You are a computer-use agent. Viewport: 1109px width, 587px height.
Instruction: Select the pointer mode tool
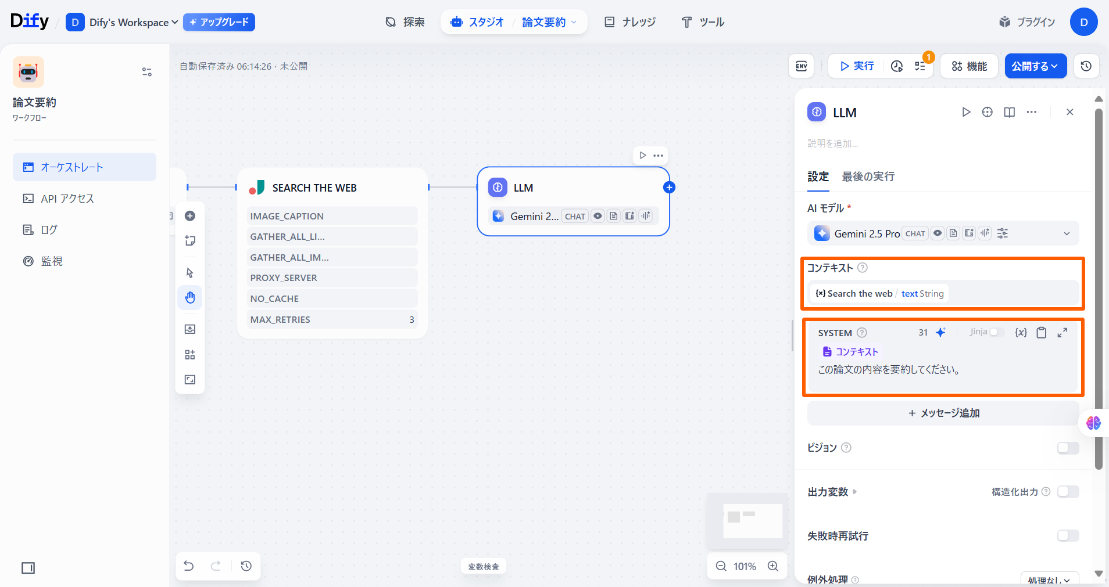point(190,273)
